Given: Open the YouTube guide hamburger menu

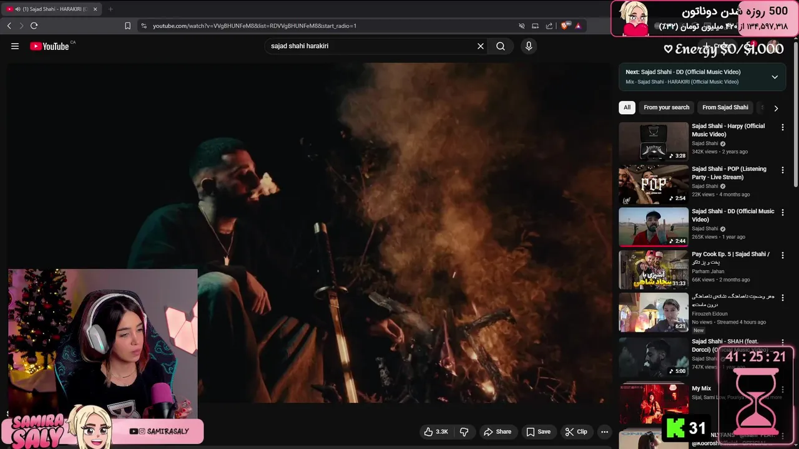Looking at the screenshot, I should coord(15,46).
